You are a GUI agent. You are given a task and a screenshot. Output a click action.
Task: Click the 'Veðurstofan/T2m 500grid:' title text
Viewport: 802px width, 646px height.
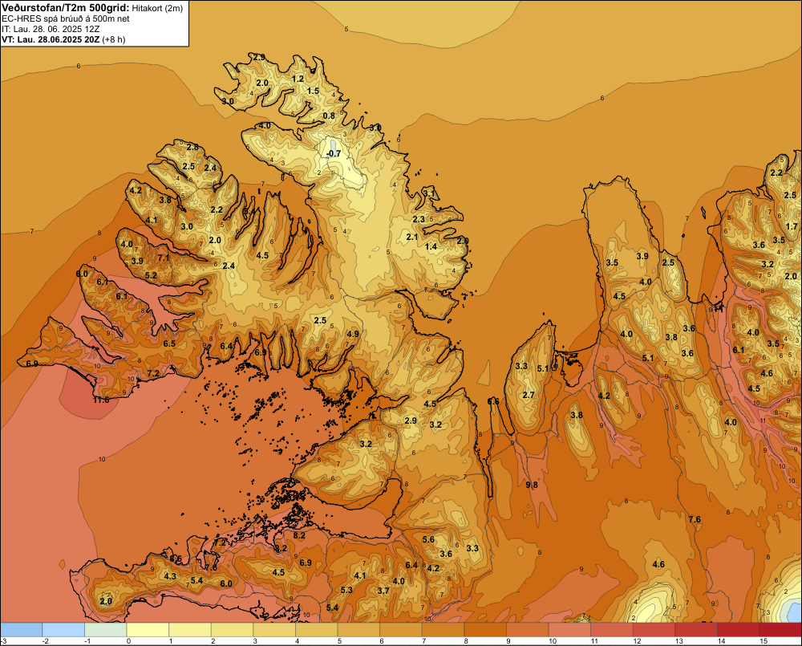point(66,7)
